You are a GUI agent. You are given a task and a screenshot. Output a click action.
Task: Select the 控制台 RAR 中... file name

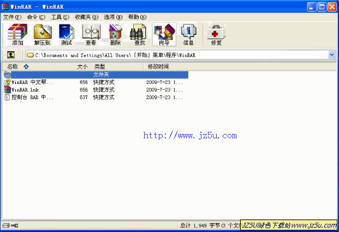[x=32, y=97]
